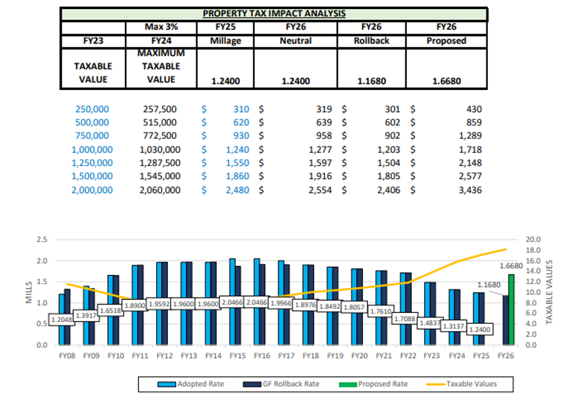The height and width of the screenshot is (412, 563).
Task: Click the Taxable Values yellow legend line
Action: pos(436,384)
